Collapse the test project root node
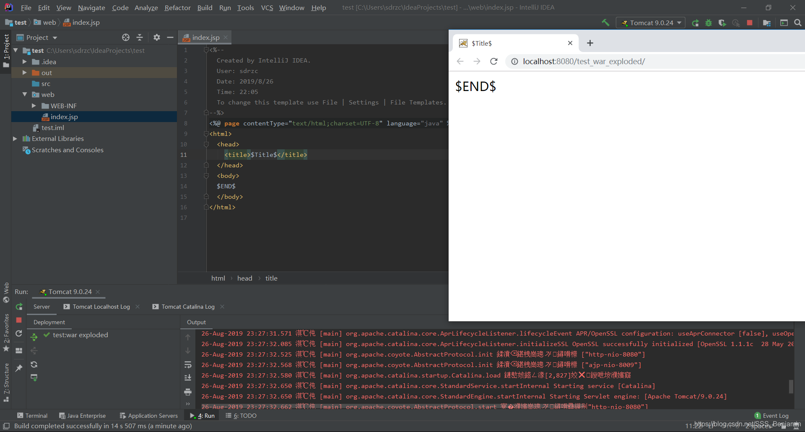Image resolution: width=805 pixels, height=432 pixels. (x=16, y=50)
